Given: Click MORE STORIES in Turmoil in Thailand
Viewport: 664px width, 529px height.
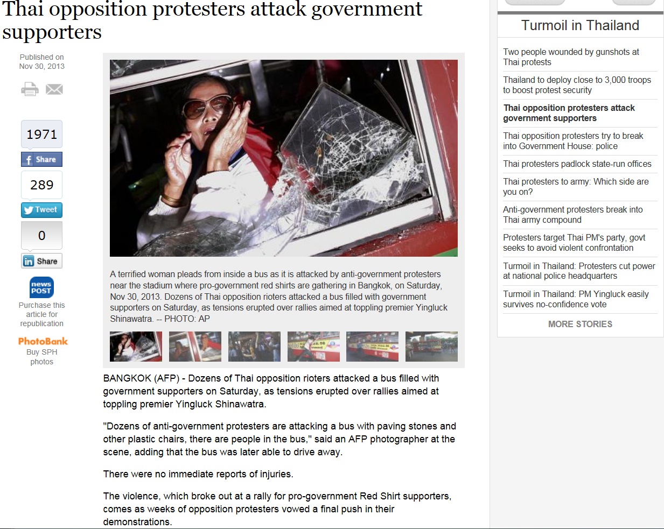Looking at the screenshot, I should [580, 324].
